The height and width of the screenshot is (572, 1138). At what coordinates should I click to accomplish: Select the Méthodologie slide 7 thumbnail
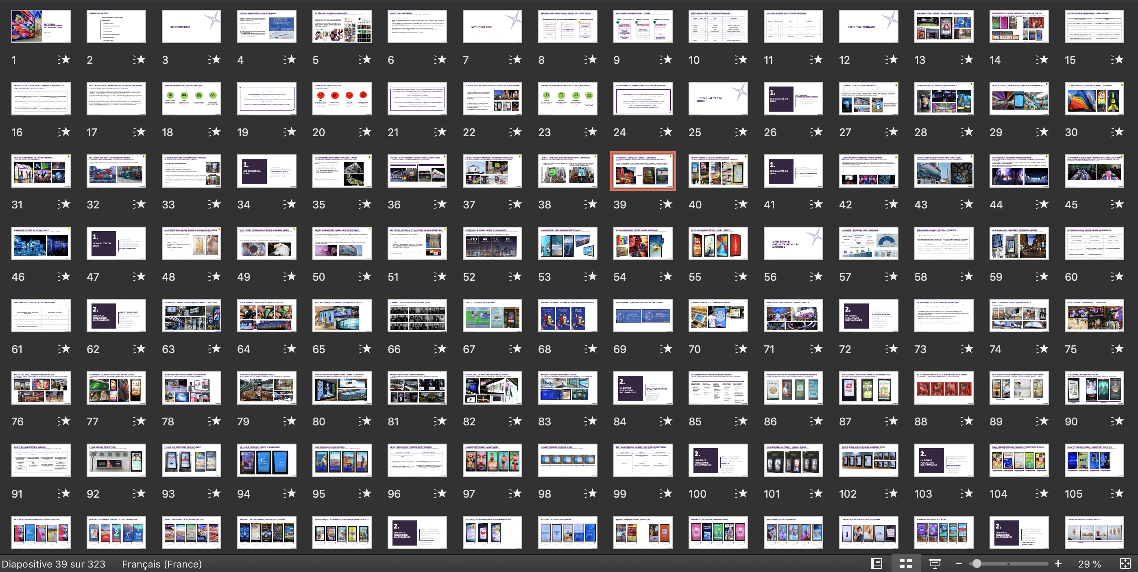pos(492,26)
